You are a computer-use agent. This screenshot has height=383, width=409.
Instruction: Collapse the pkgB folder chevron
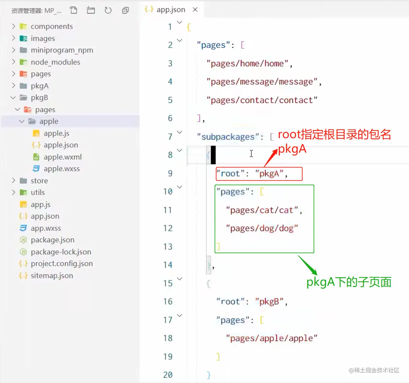[13, 98]
